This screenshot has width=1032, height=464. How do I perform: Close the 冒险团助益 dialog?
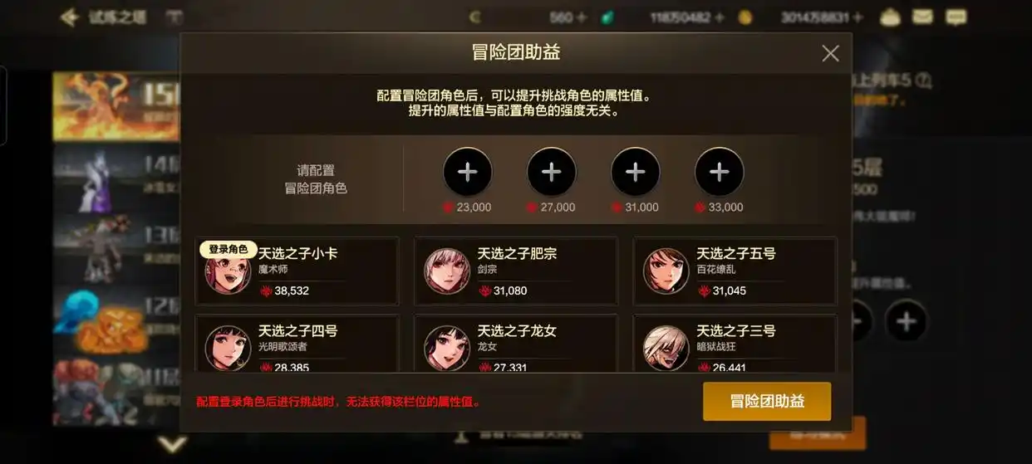tap(830, 53)
